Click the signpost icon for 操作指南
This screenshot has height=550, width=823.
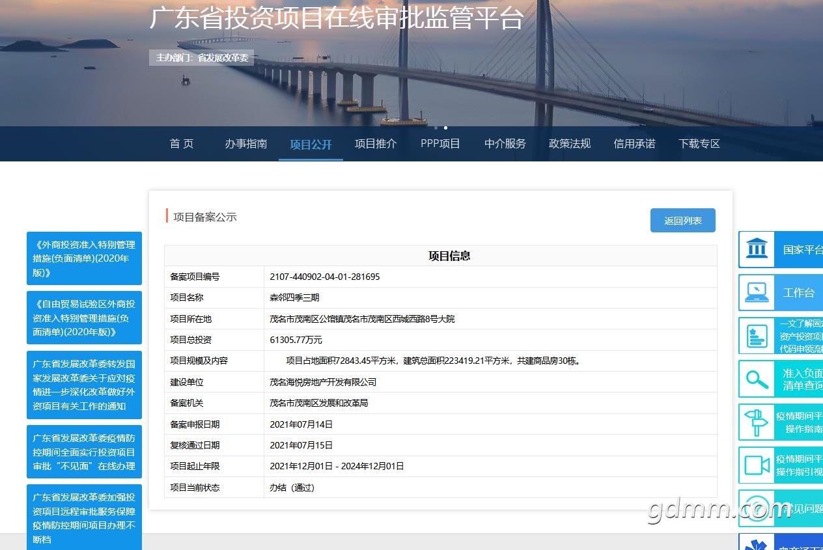pos(757,422)
